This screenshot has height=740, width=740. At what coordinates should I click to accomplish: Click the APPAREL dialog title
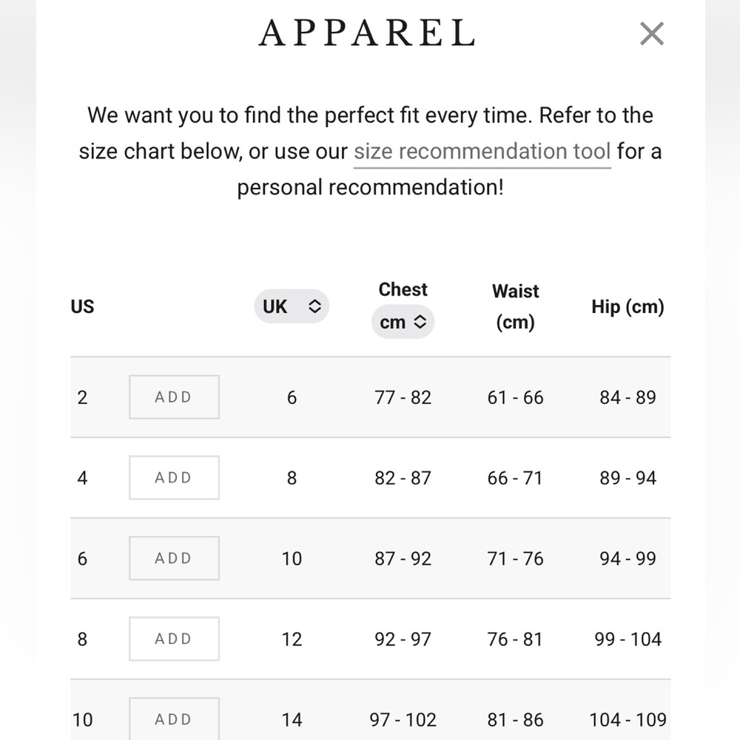[368, 33]
